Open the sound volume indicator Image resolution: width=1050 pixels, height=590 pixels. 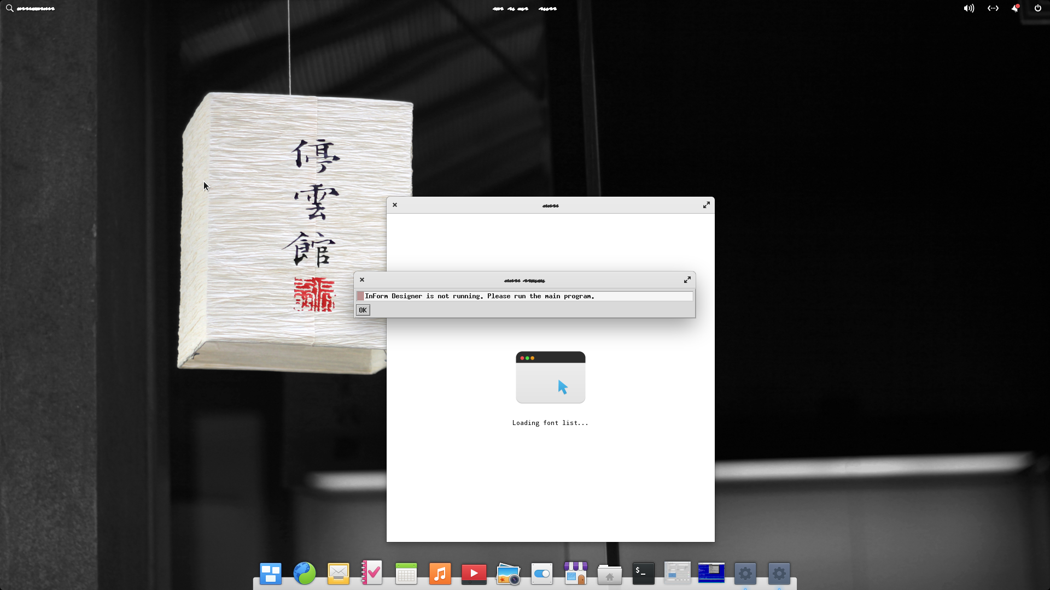pyautogui.click(x=969, y=8)
